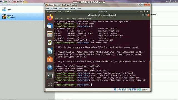
Task: Click the network icon in Ubuntu top bar
Action: (137, 12)
